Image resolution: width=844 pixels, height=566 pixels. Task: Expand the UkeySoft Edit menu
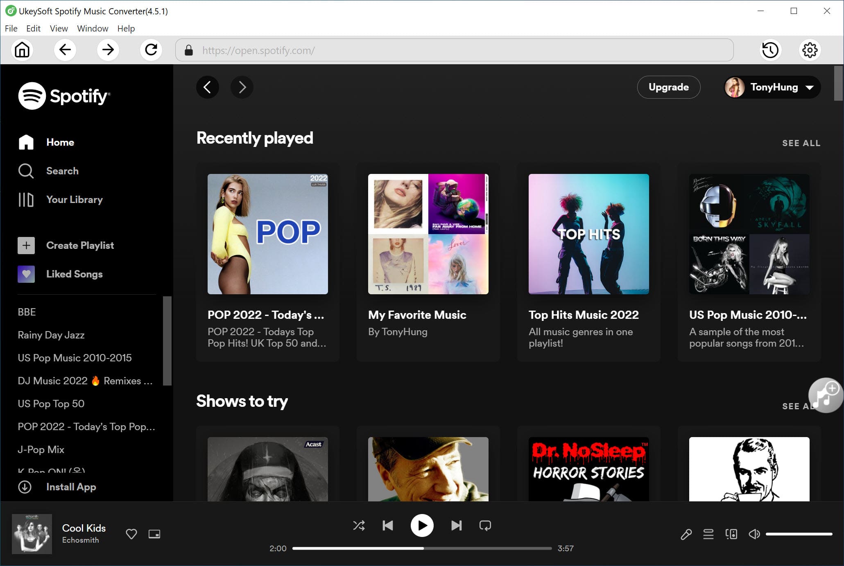click(x=33, y=28)
